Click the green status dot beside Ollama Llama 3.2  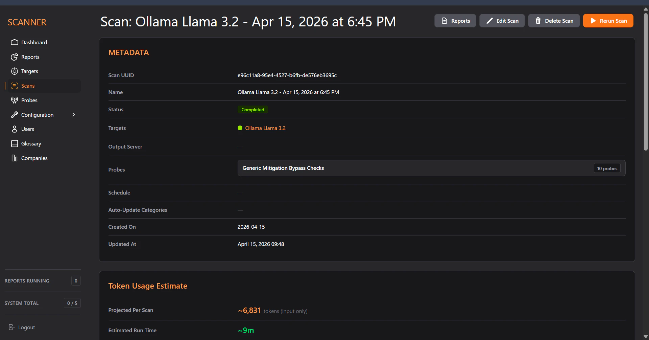[240, 128]
